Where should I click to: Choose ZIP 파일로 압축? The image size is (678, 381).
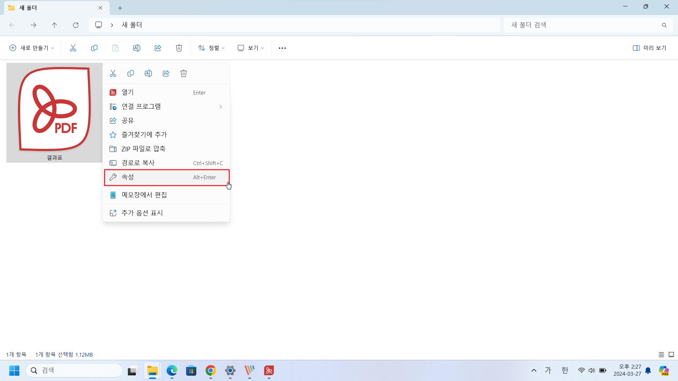[166, 149]
